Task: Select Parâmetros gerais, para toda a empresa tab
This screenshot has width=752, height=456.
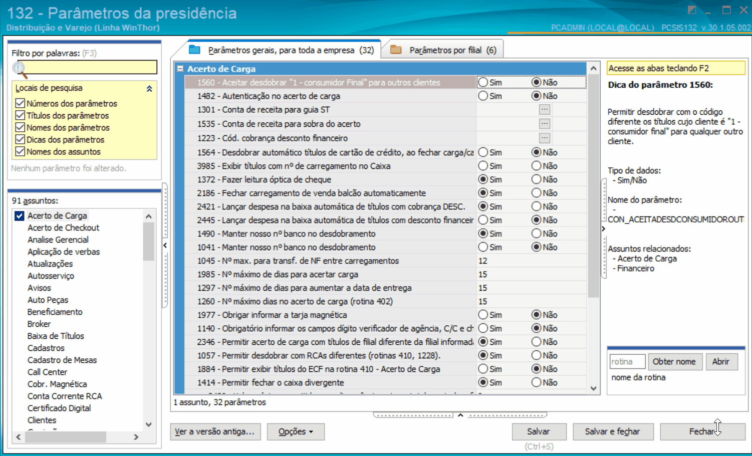Action: (283, 50)
